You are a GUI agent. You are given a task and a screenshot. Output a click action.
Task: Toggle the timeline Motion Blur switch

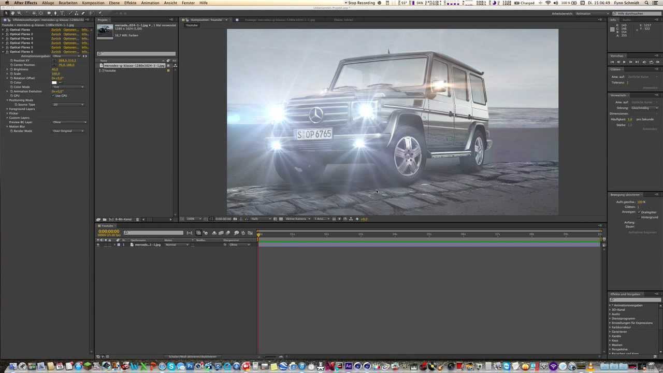[x=228, y=233]
